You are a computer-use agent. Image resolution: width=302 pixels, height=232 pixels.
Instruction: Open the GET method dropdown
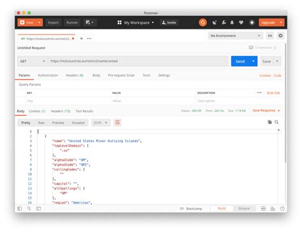pos(32,61)
